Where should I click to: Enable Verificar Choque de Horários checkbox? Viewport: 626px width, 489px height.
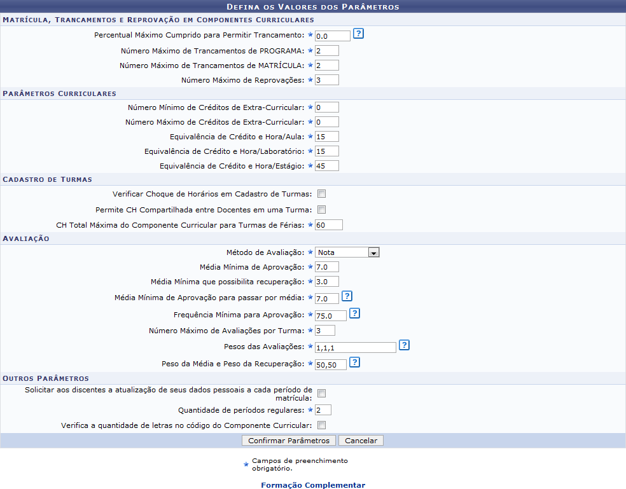click(x=321, y=194)
